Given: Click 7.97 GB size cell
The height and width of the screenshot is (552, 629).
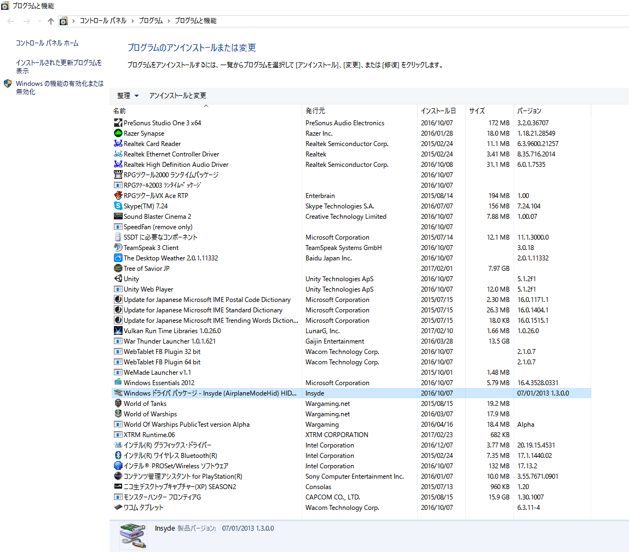Looking at the screenshot, I should point(499,268).
